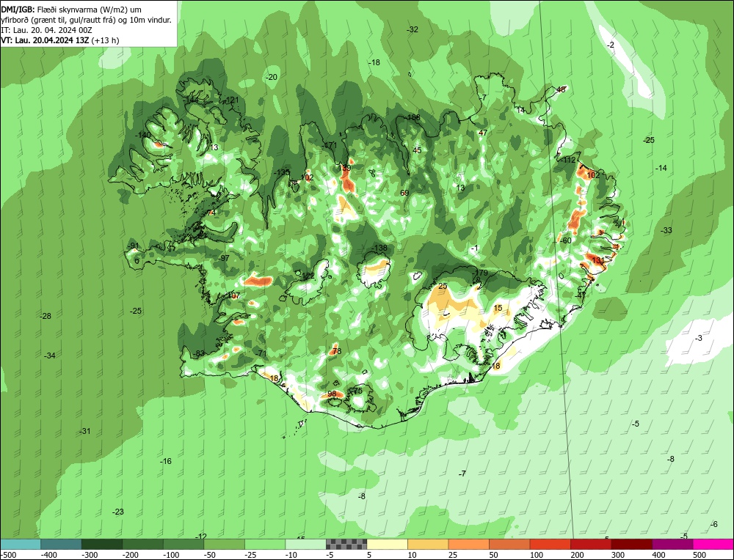This screenshot has width=734, height=560.
Task: Select the palest green legend swatch right of -10
Action: pos(305,544)
